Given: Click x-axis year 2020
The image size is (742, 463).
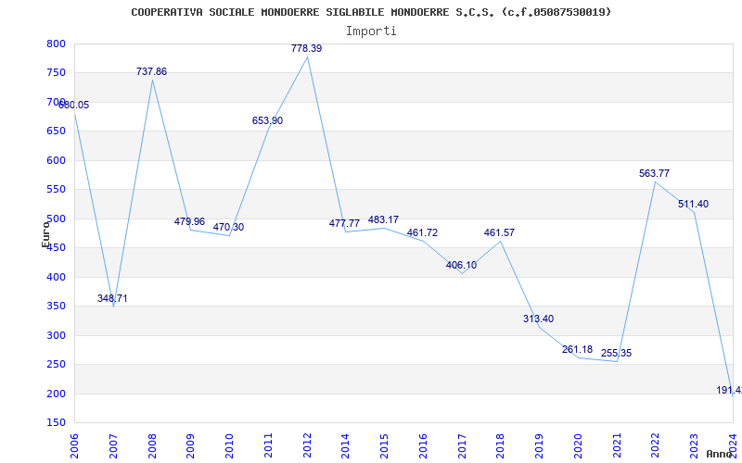Looking at the screenshot, I should 578,445.
